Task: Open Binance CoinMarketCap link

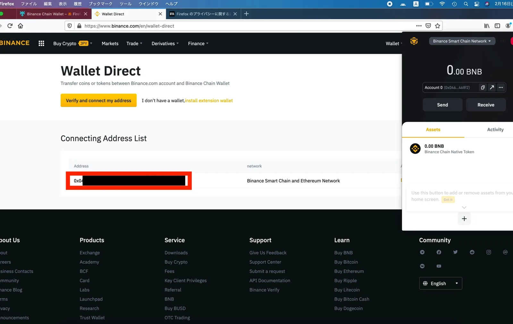Action: click(x=505, y=252)
